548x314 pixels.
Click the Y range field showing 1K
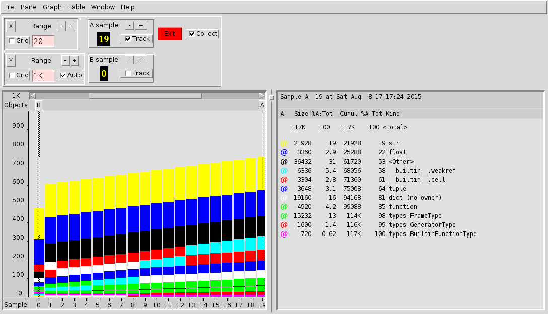(x=43, y=76)
